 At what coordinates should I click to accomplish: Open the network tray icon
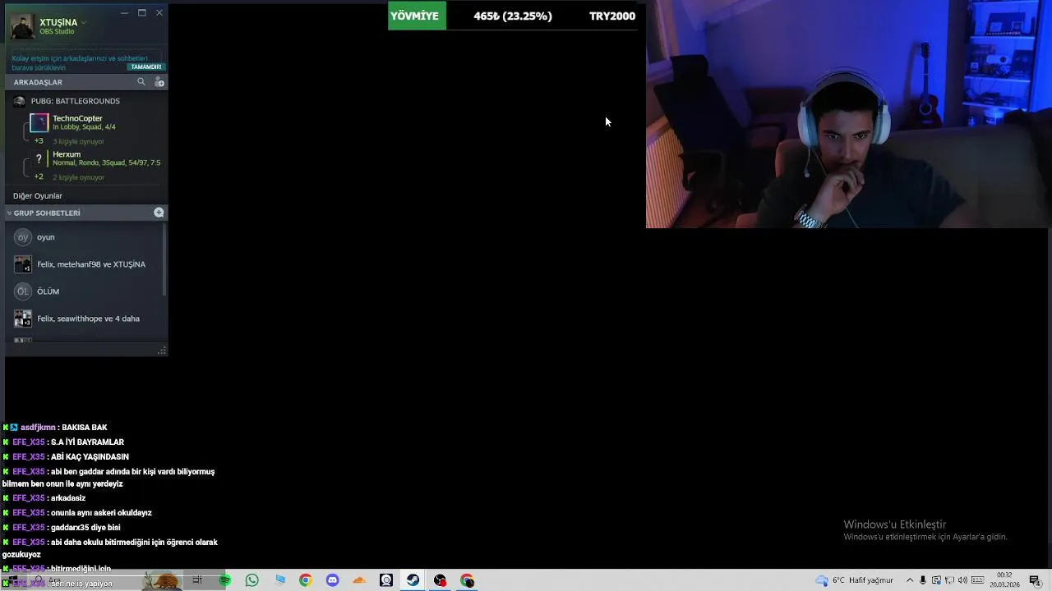(949, 580)
